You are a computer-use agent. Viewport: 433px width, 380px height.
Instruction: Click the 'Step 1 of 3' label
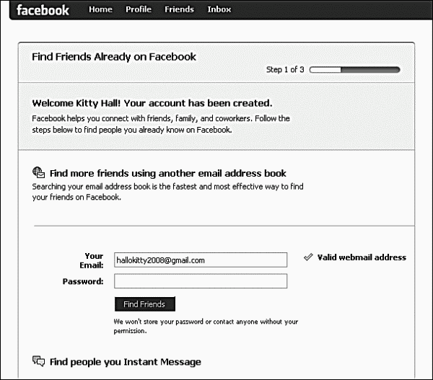[285, 70]
